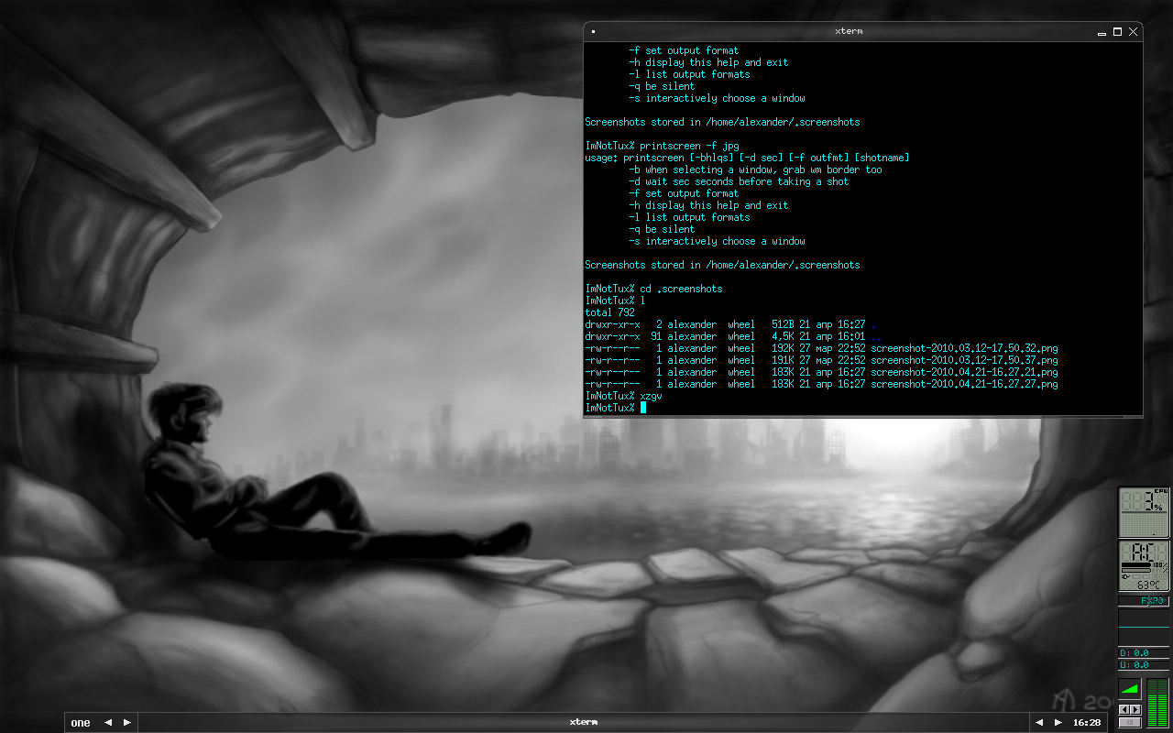The height and width of the screenshot is (733, 1173).
Task: Click the '192K' file size value
Action: [x=783, y=348]
